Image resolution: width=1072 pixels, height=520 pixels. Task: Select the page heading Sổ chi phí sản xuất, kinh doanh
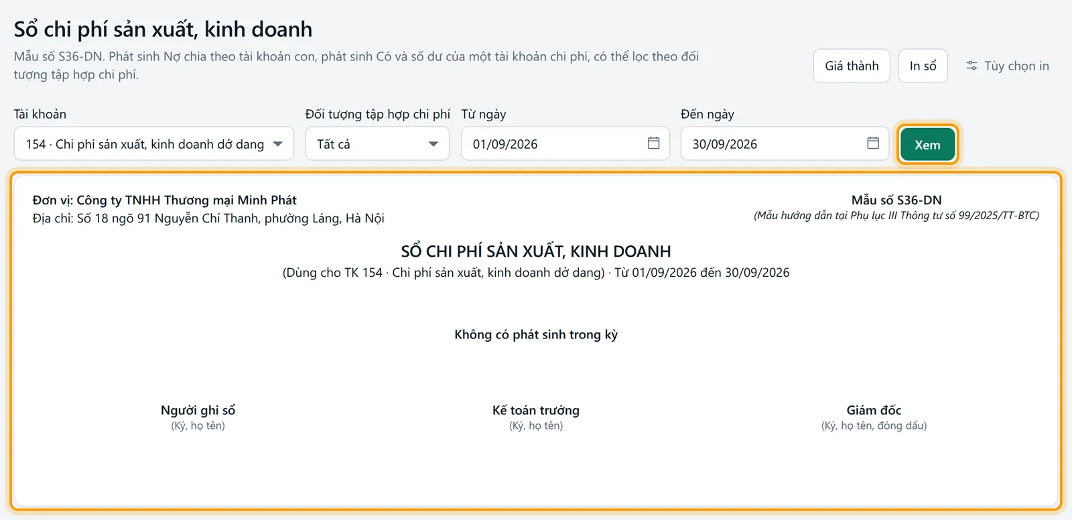click(163, 29)
